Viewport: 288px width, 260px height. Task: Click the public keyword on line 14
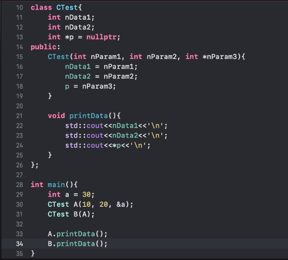point(44,47)
